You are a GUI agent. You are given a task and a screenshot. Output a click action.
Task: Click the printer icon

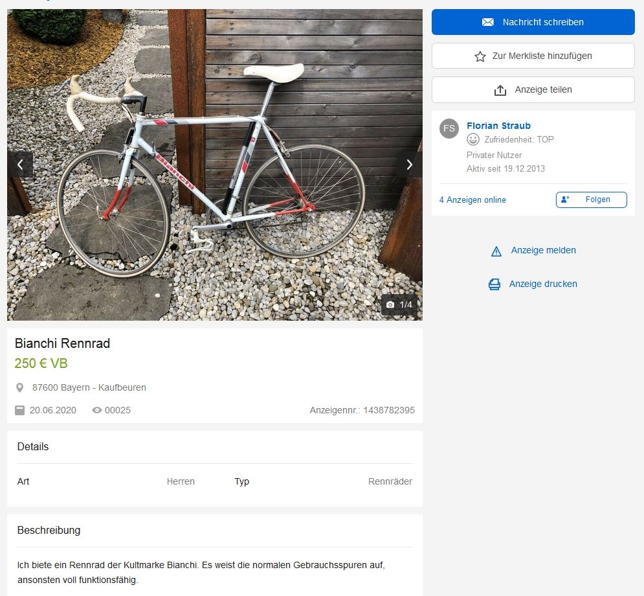pos(494,284)
